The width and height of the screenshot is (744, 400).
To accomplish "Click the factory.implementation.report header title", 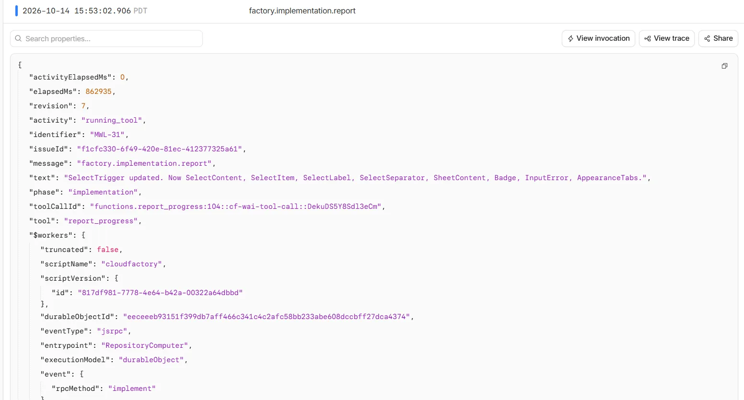I will (302, 11).
